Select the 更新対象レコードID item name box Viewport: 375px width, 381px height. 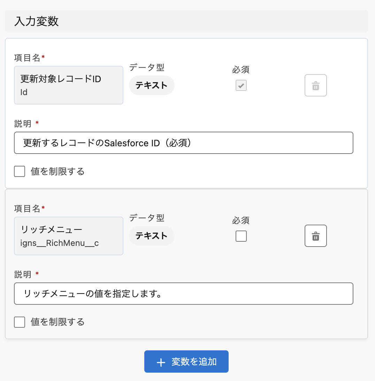[x=68, y=85]
